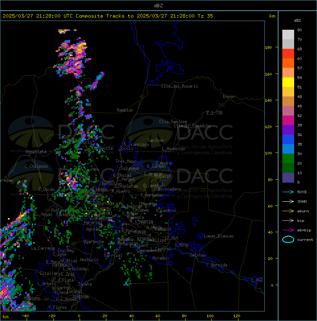Click the 'Lomas_Blancas' map label
This screenshot has height=321, width=317.
pyautogui.click(x=219, y=236)
